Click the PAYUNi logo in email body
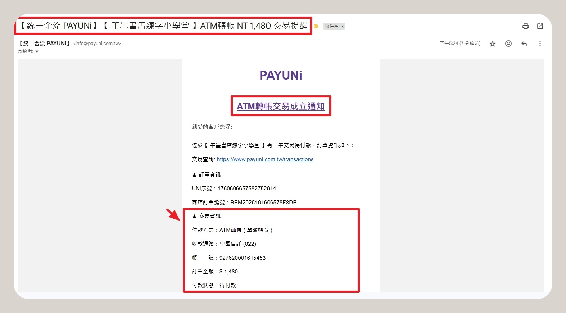The image size is (566, 313). pyautogui.click(x=281, y=76)
